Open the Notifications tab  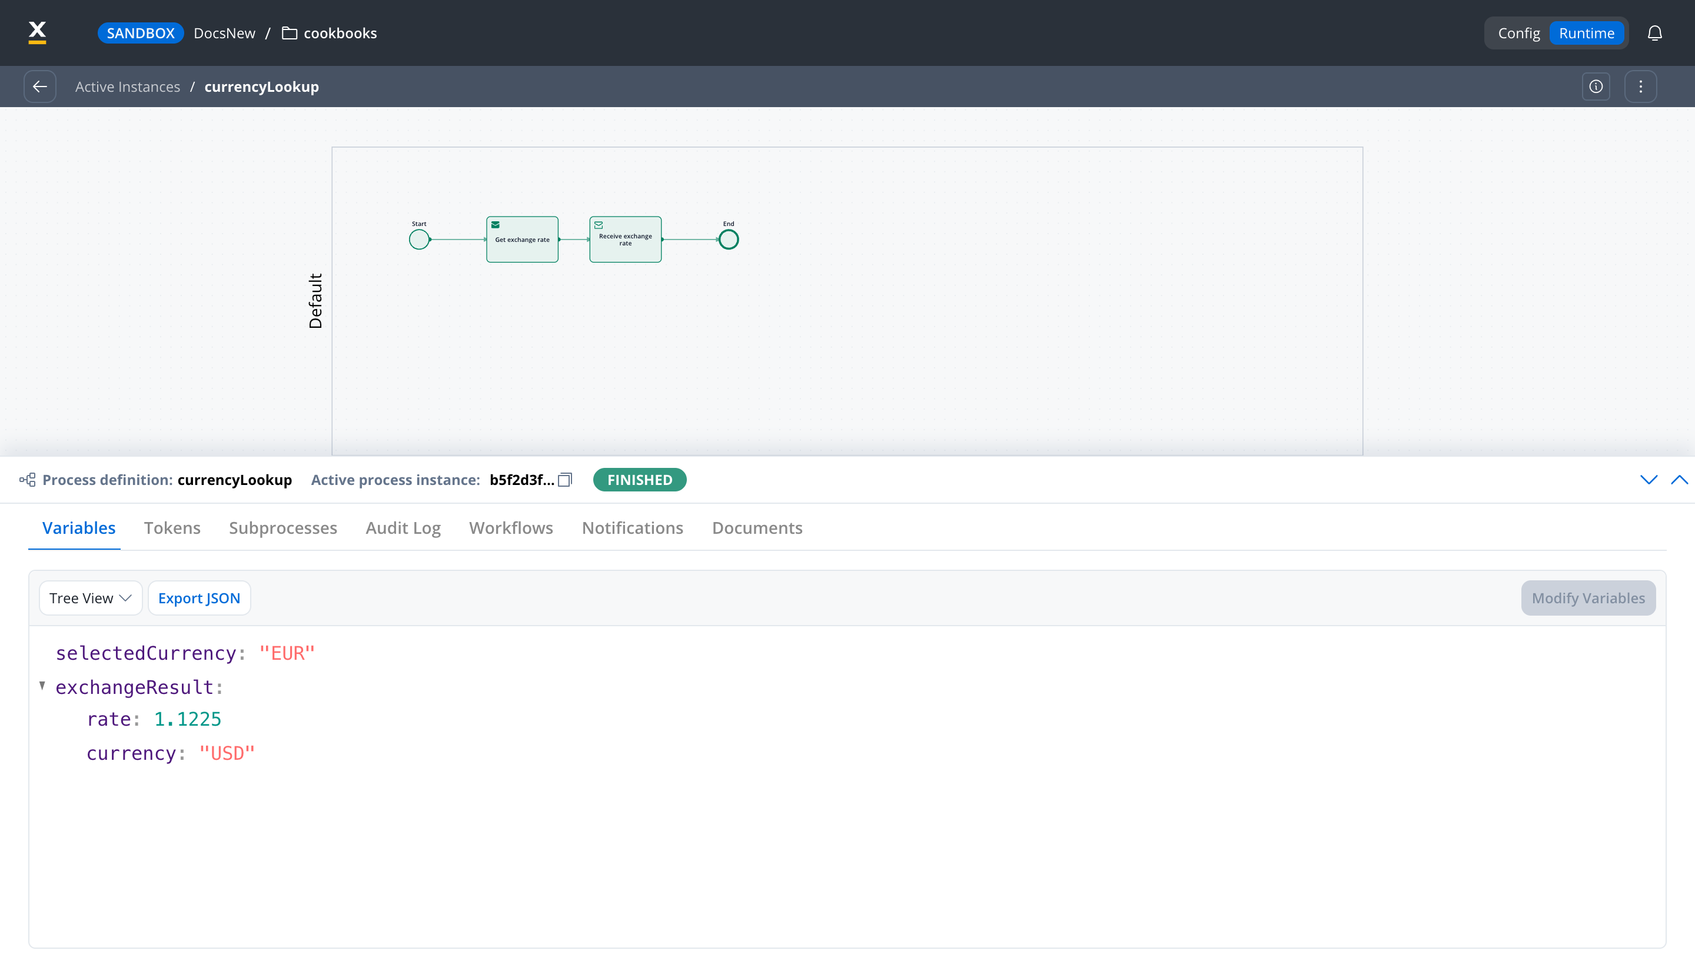tap(633, 528)
